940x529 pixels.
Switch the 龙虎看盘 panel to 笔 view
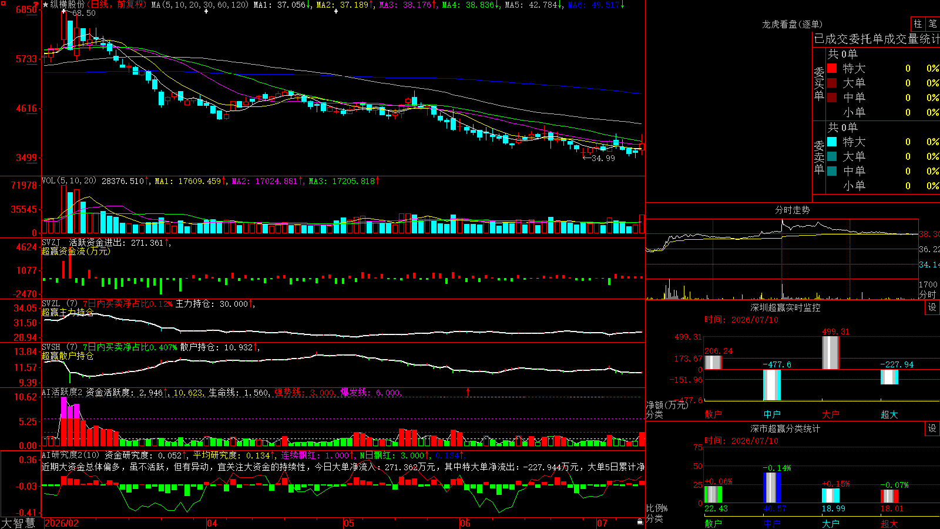[932, 24]
